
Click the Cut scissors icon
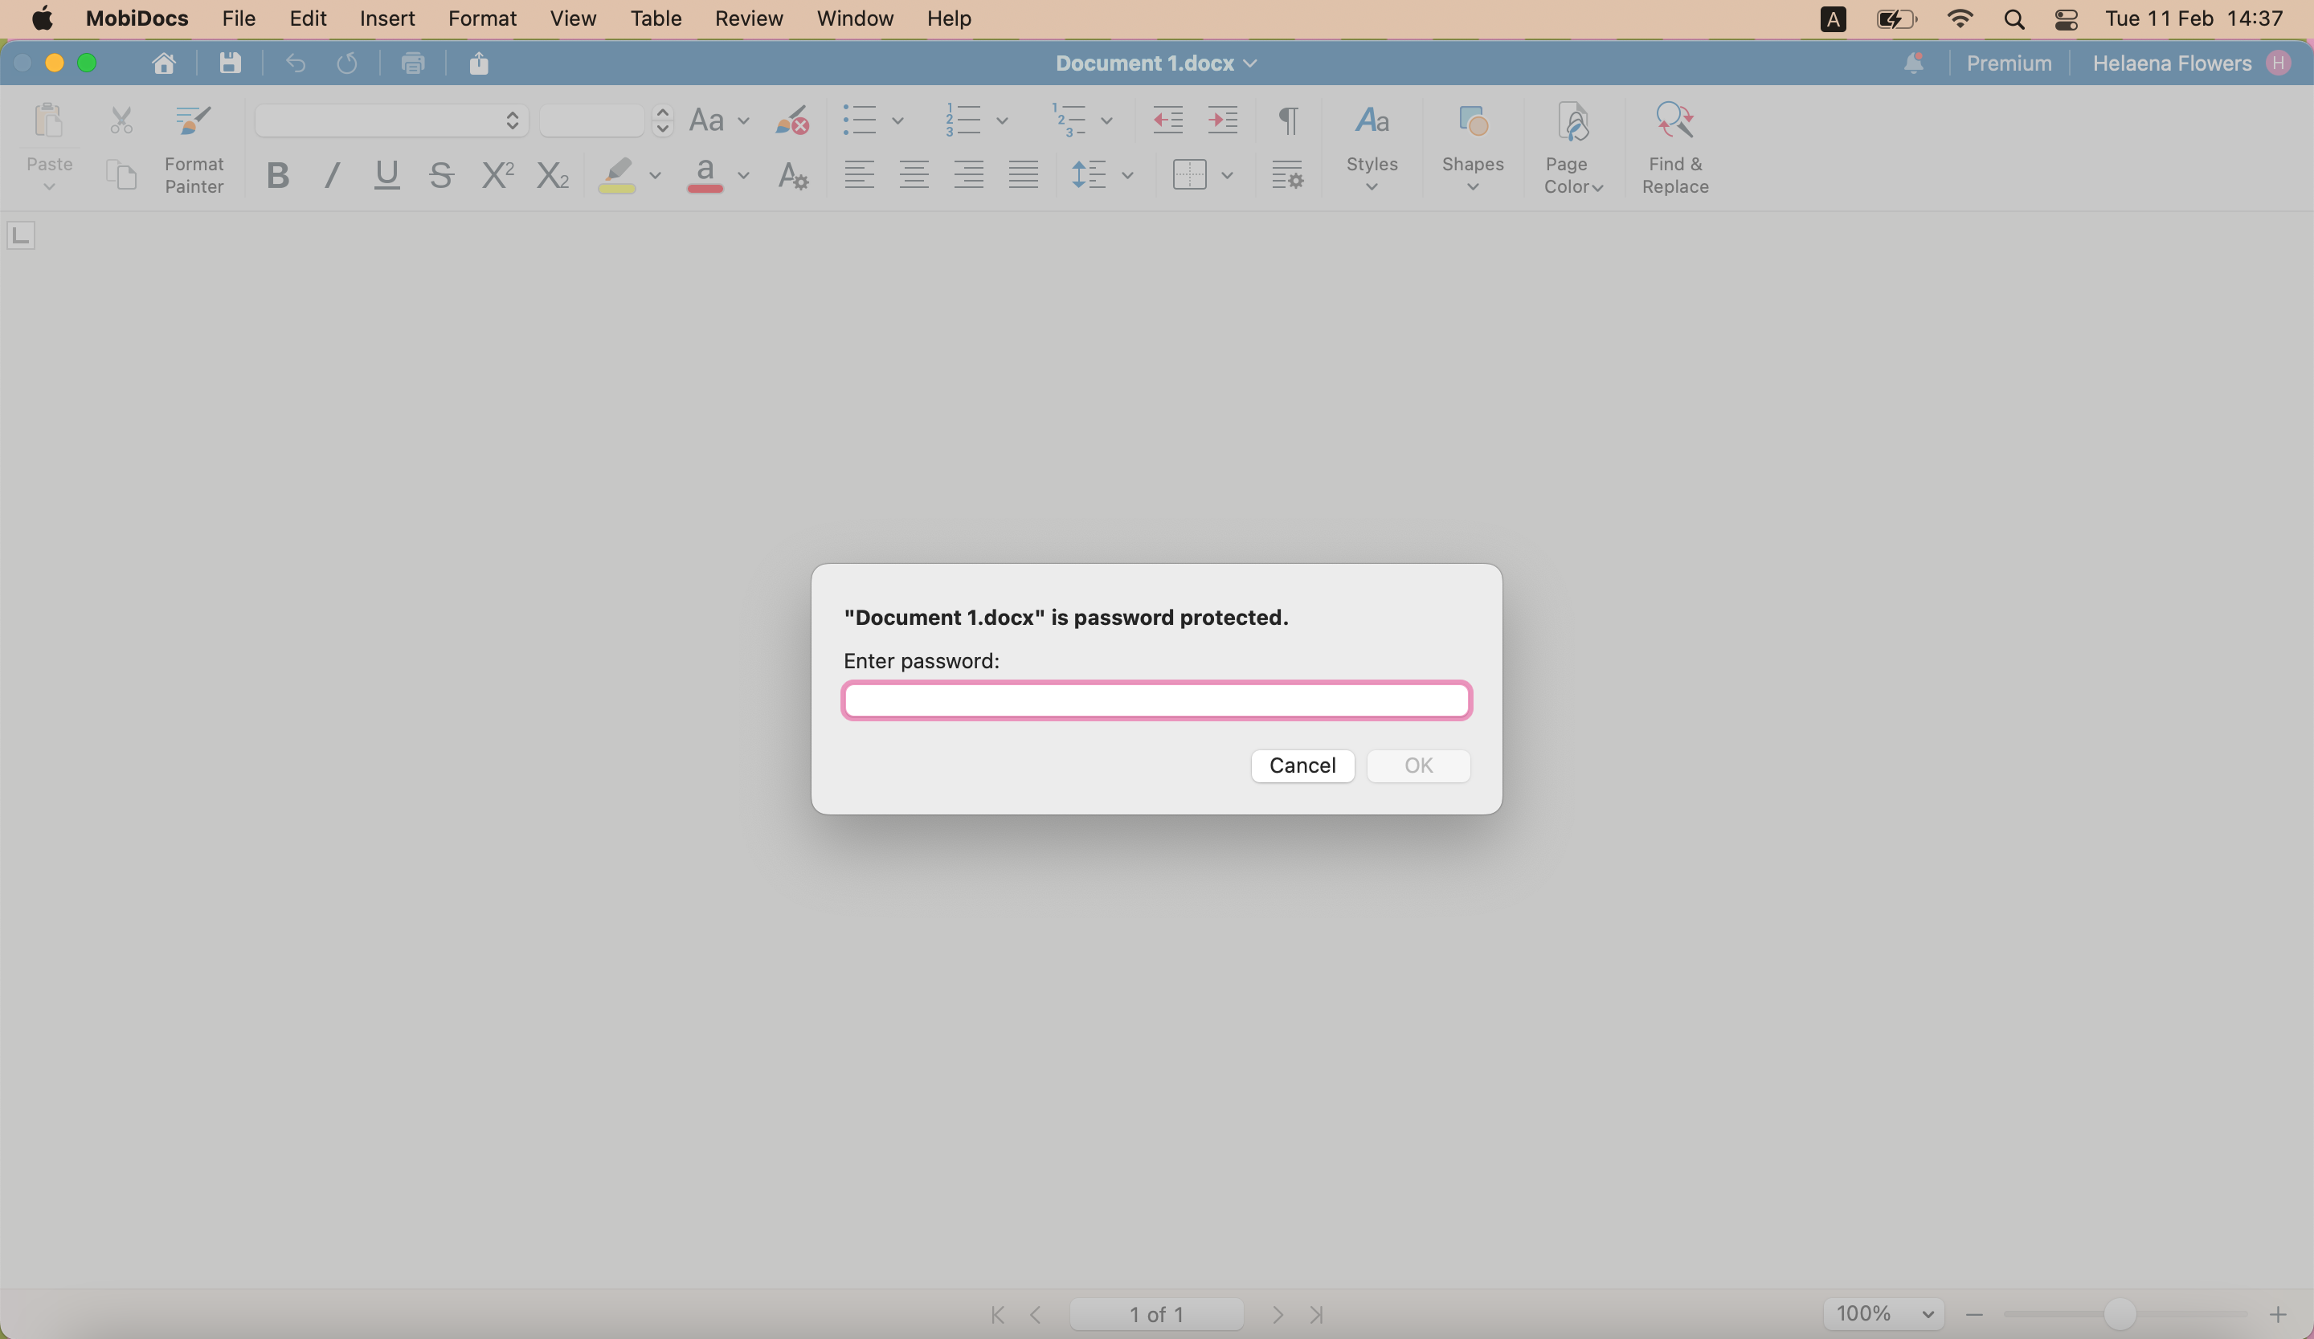(121, 120)
